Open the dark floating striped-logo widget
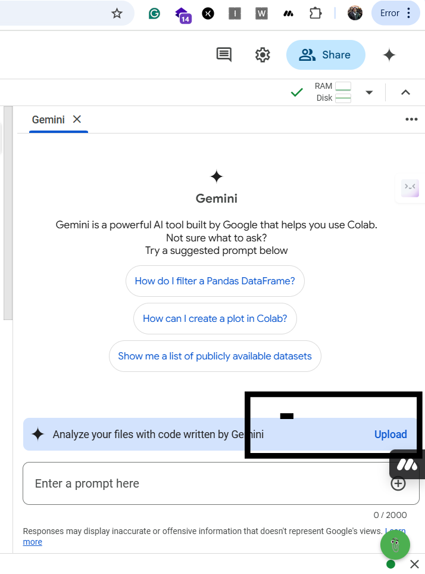 click(407, 465)
